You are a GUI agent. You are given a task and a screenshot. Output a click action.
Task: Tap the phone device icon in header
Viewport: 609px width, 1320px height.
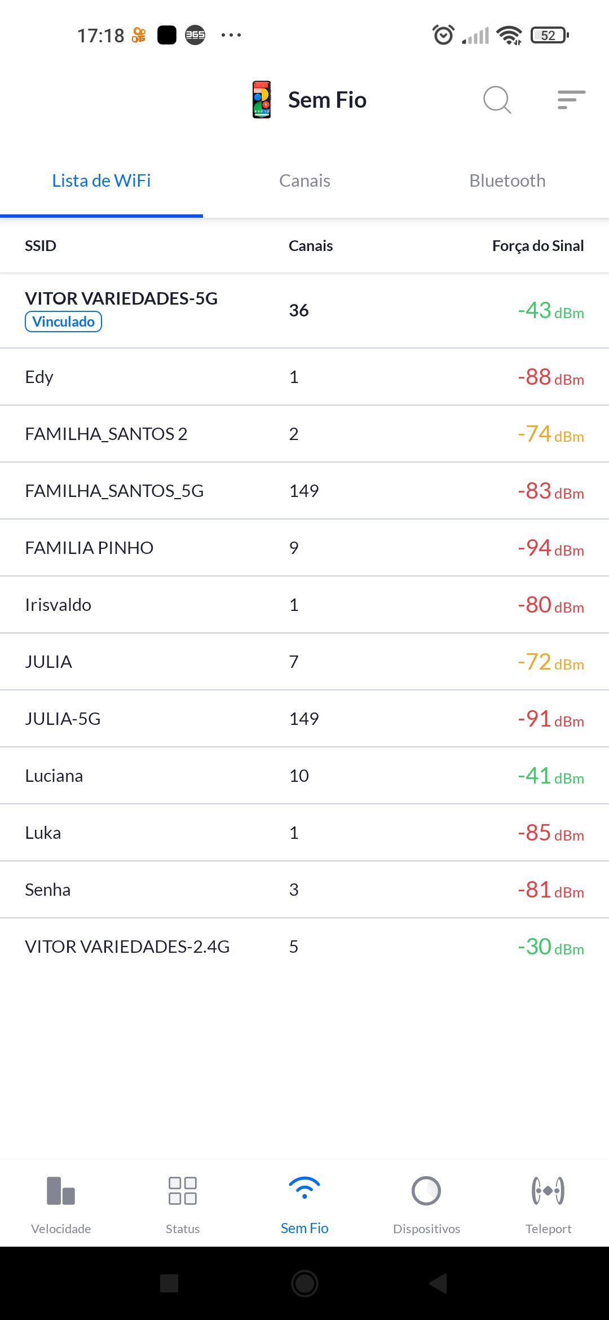pyautogui.click(x=262, y=100)
